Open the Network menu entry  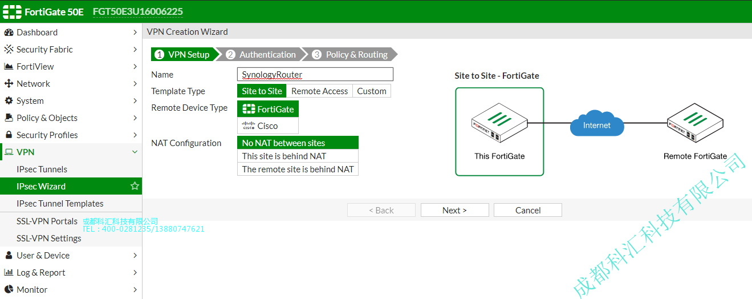[x=71, y=84]
